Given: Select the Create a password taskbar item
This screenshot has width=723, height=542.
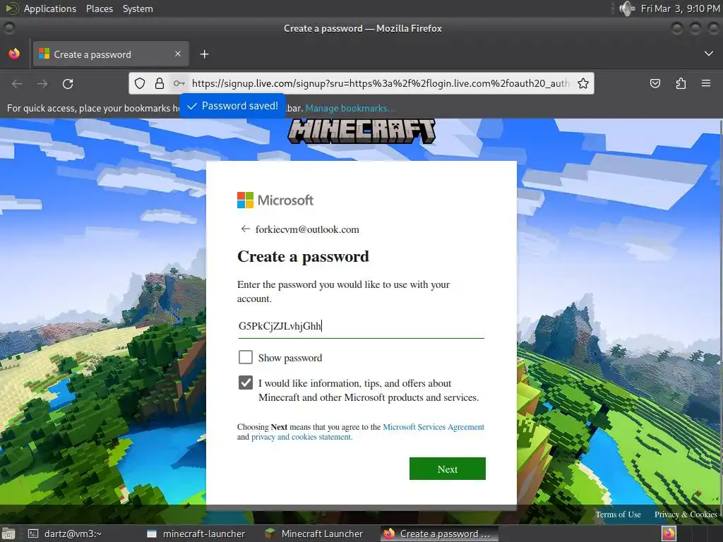Looking at the screenshot, I should point(439,534).
